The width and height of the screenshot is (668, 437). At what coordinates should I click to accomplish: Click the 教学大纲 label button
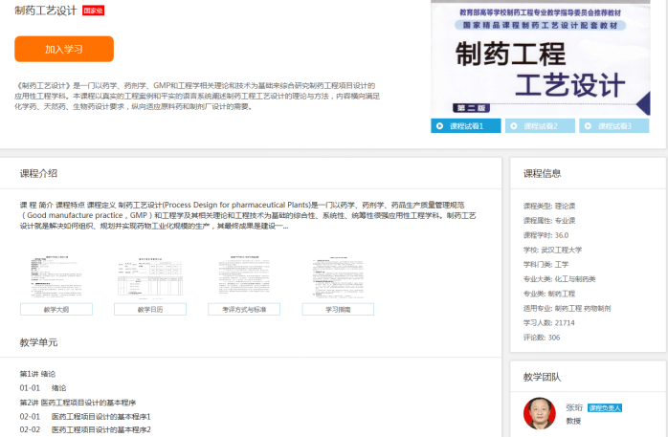pos(56,310)
